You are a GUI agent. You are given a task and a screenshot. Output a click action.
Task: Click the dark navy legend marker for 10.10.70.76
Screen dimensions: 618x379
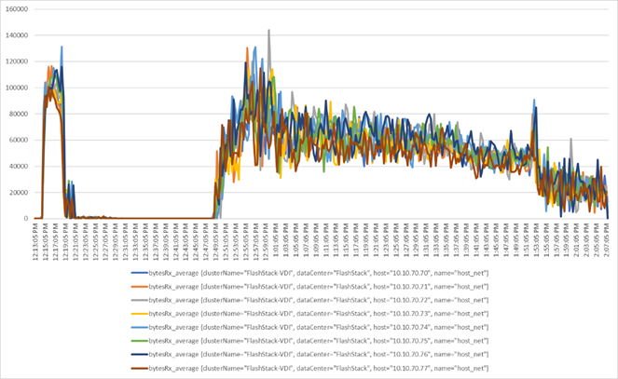click(140, 354)
